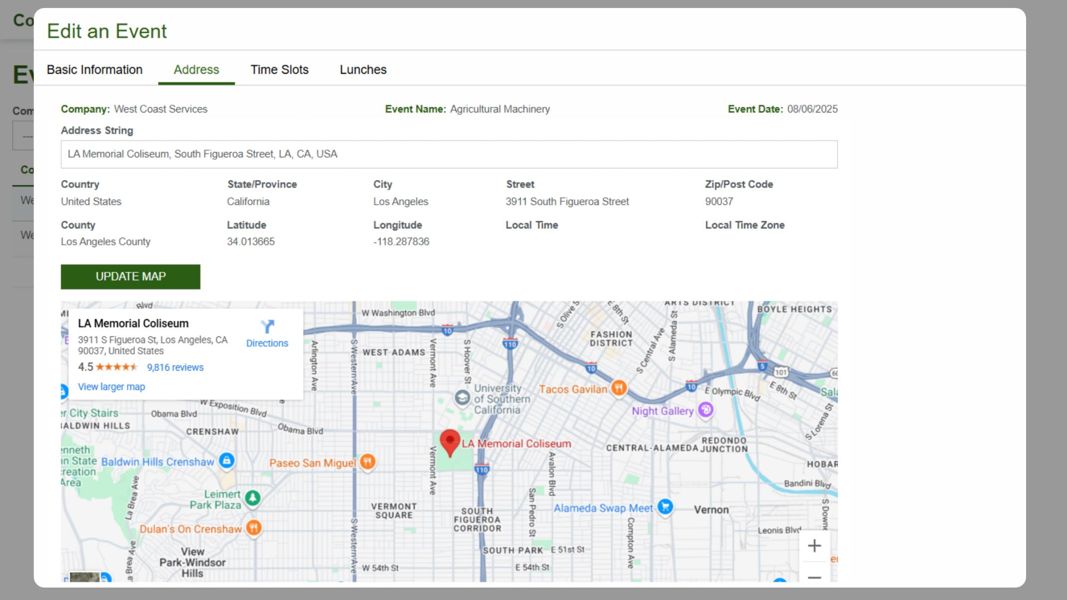Click the Baldwin Hills Crenshaw shopping marker
The image size is (1067, 600).
tap(227, 461)
